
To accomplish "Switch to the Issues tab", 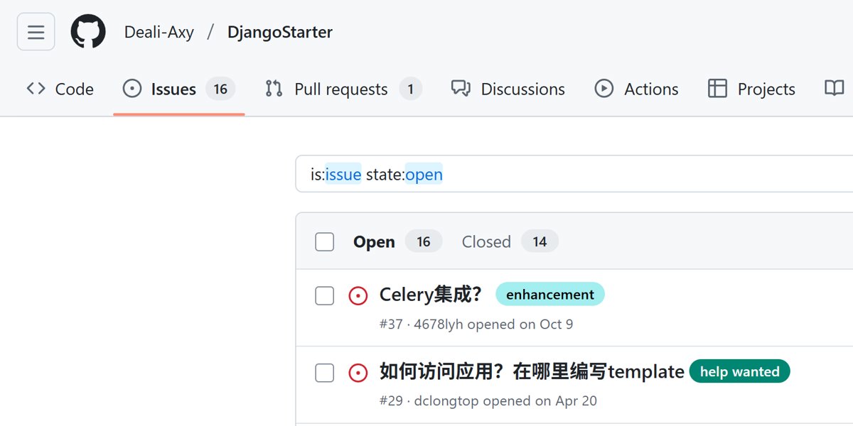I will tap(173, 89).
